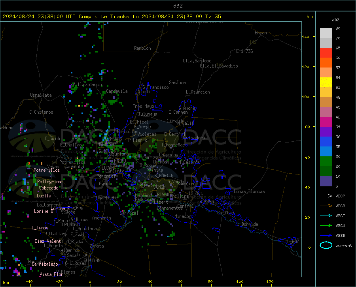The height and width of the screenshot is (287, 356).
Task: Choose the purple 36-39 dBZ swatch
Action: click(x=326, y=132)
